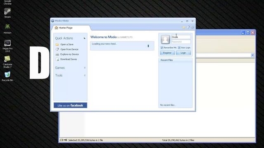Close the Modio window

tap(193, 21)
